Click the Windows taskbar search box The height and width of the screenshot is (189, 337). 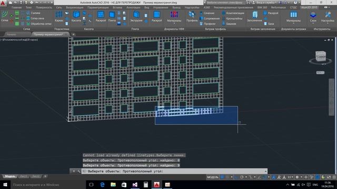point(48,184)
